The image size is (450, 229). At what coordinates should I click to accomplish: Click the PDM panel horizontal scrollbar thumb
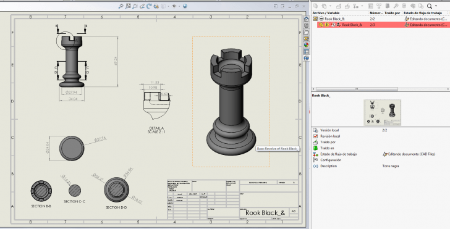tap(357, 89)
